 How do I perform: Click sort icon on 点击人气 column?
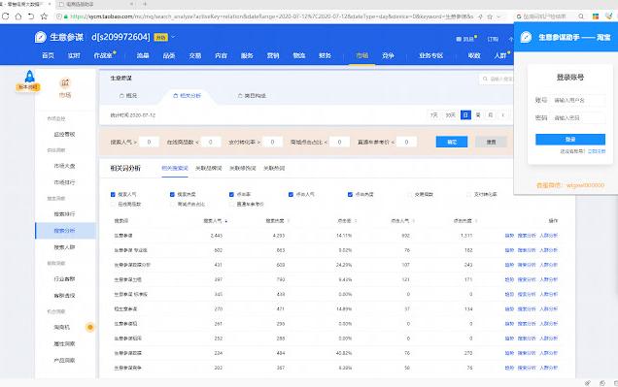click(x=414, y=221)
